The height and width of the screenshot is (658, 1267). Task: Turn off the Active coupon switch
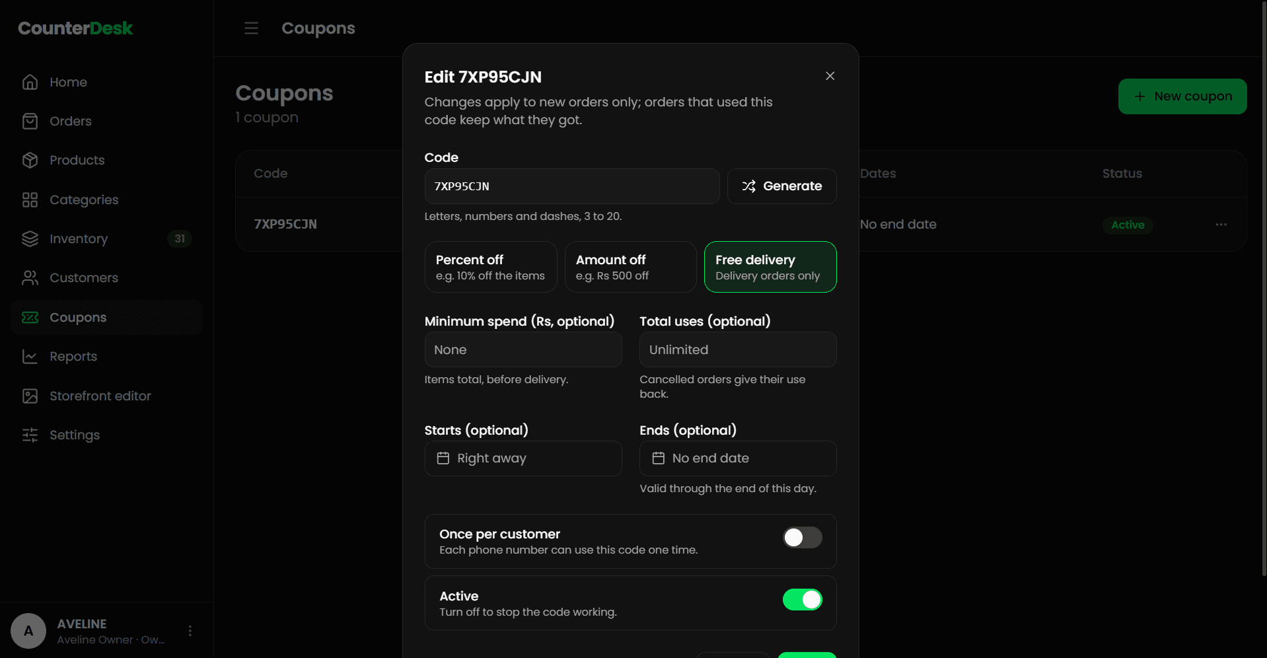tap(802, 599)
